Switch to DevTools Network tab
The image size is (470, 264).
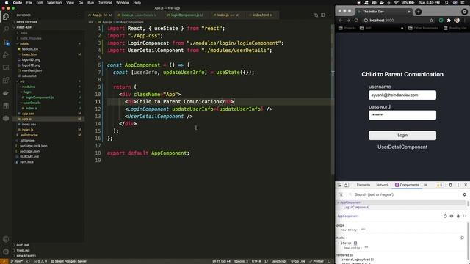pos(382,185)
